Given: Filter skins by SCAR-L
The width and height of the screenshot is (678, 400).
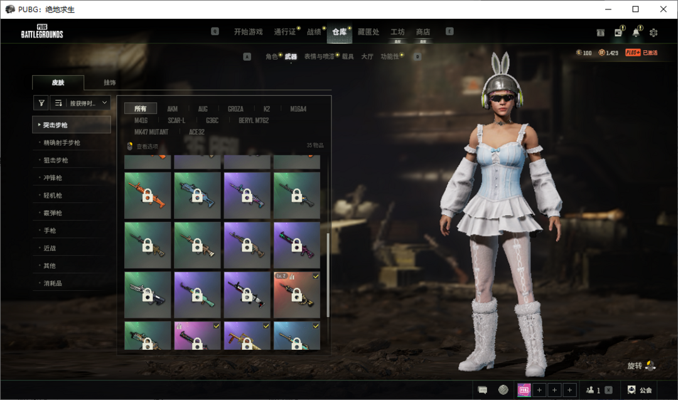Looking at the screenshot, I should pyautogui.click(x=176, y=120).
